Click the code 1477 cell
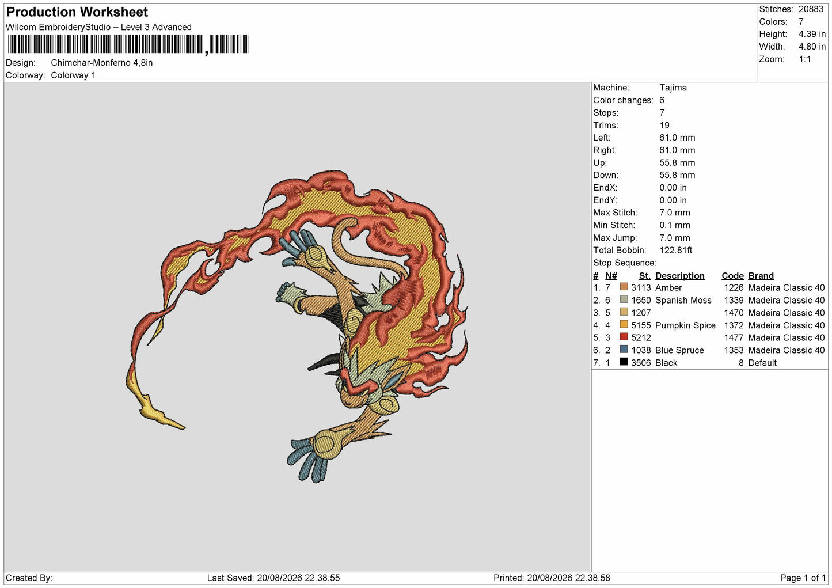The width and height of the screenshot is (832, 588). point(734,337)
